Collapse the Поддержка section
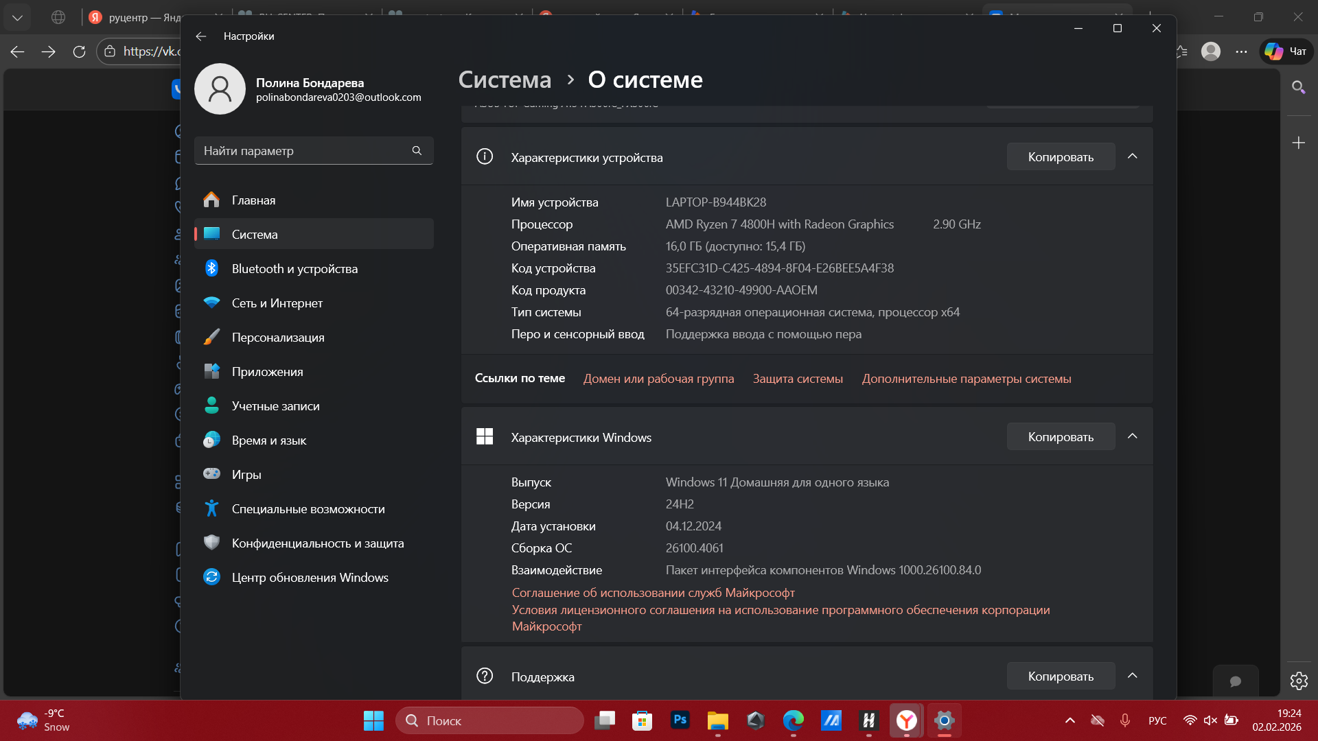Screen dimensions: 1318x741 (x=1133, y=677)
